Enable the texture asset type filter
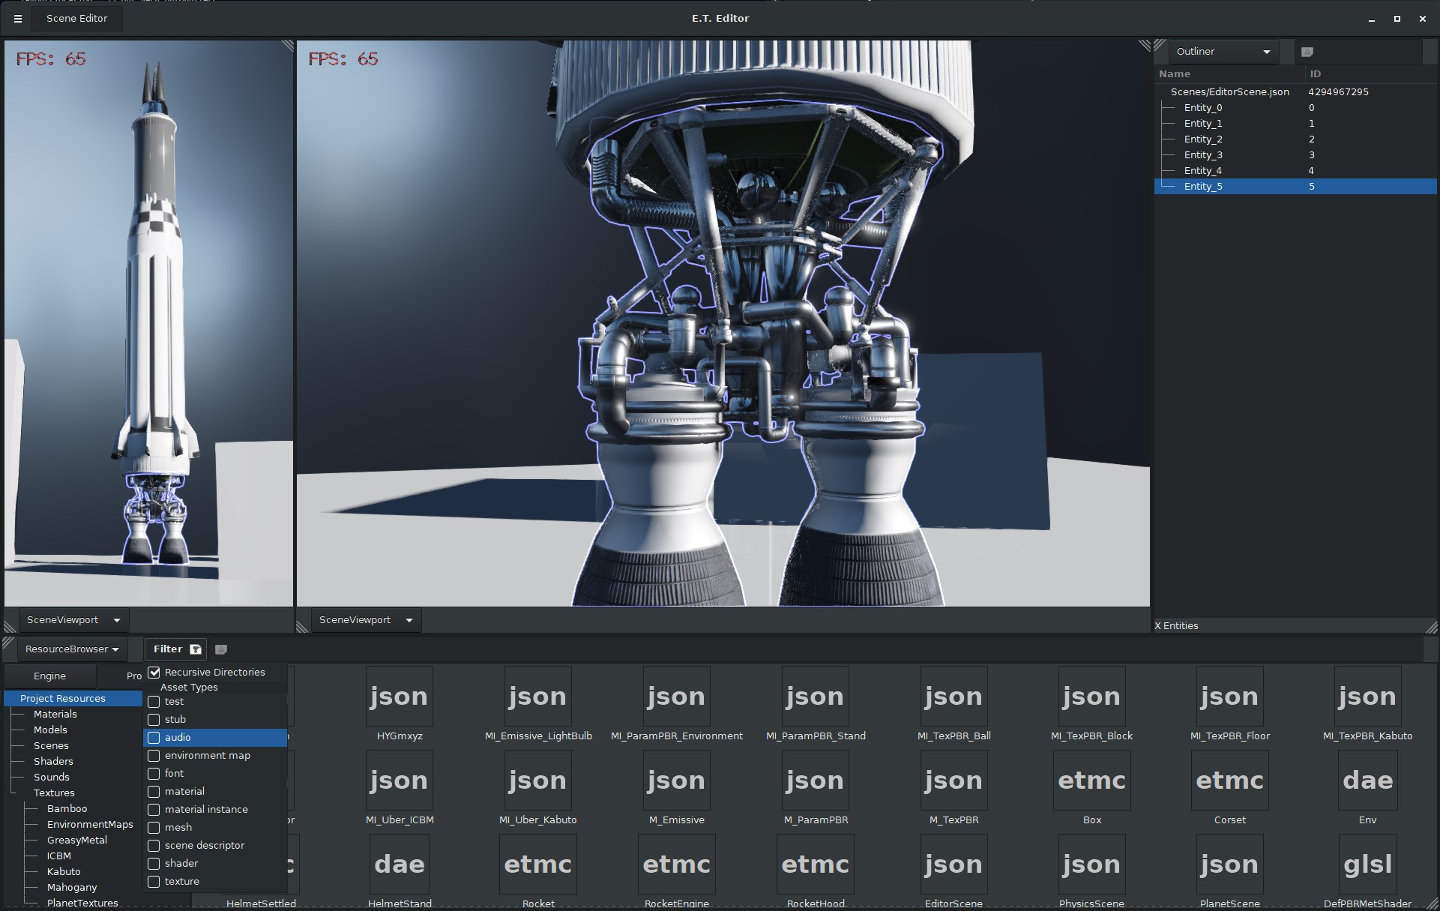Viewport: 1440px width, 911px height. pos(154,882)
